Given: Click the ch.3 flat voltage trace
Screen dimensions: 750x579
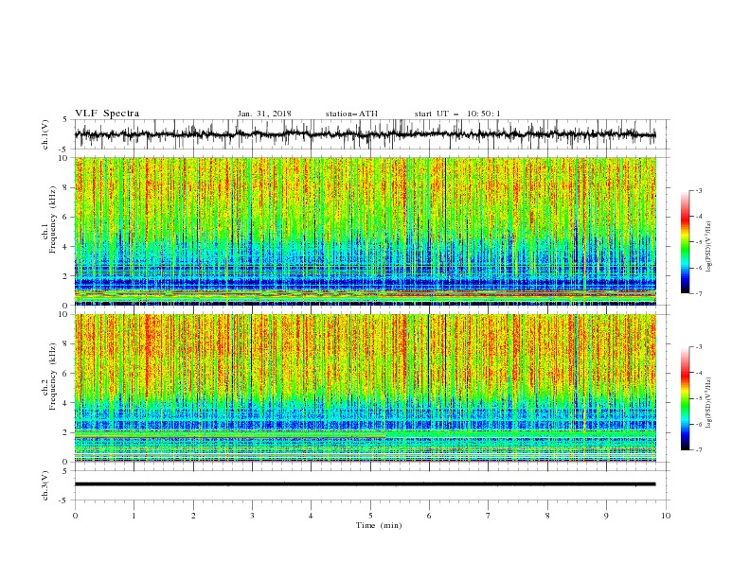Looking at the screenshot, I should coord(365,484).
